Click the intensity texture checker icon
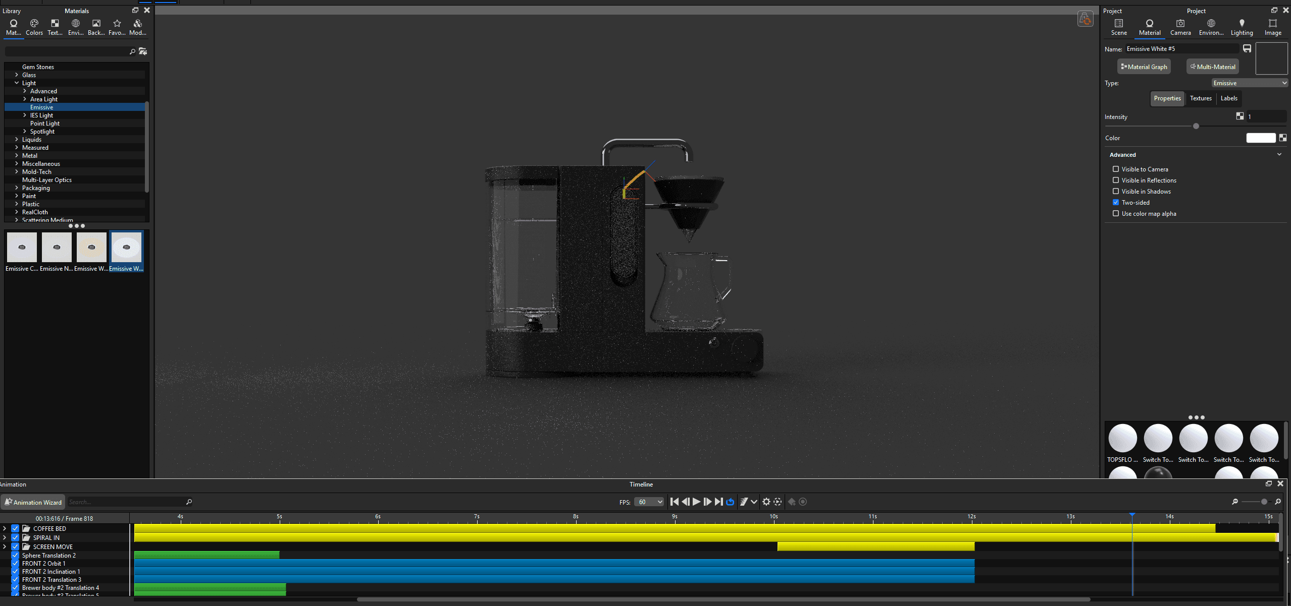Image resolution: width=1291 pixels, height=606 pixels. (x=1240, y=116)
